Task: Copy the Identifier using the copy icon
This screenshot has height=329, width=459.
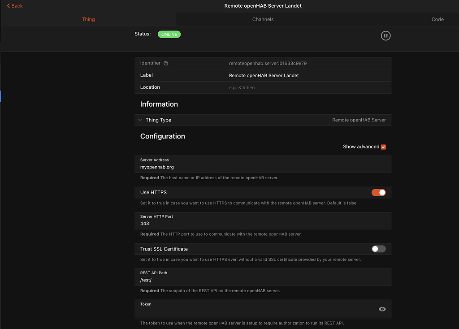Action: [165, 63]
